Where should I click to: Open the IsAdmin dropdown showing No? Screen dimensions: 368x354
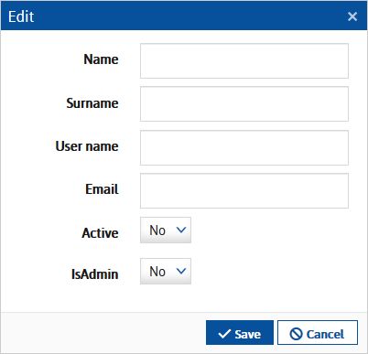coord(166,271)
